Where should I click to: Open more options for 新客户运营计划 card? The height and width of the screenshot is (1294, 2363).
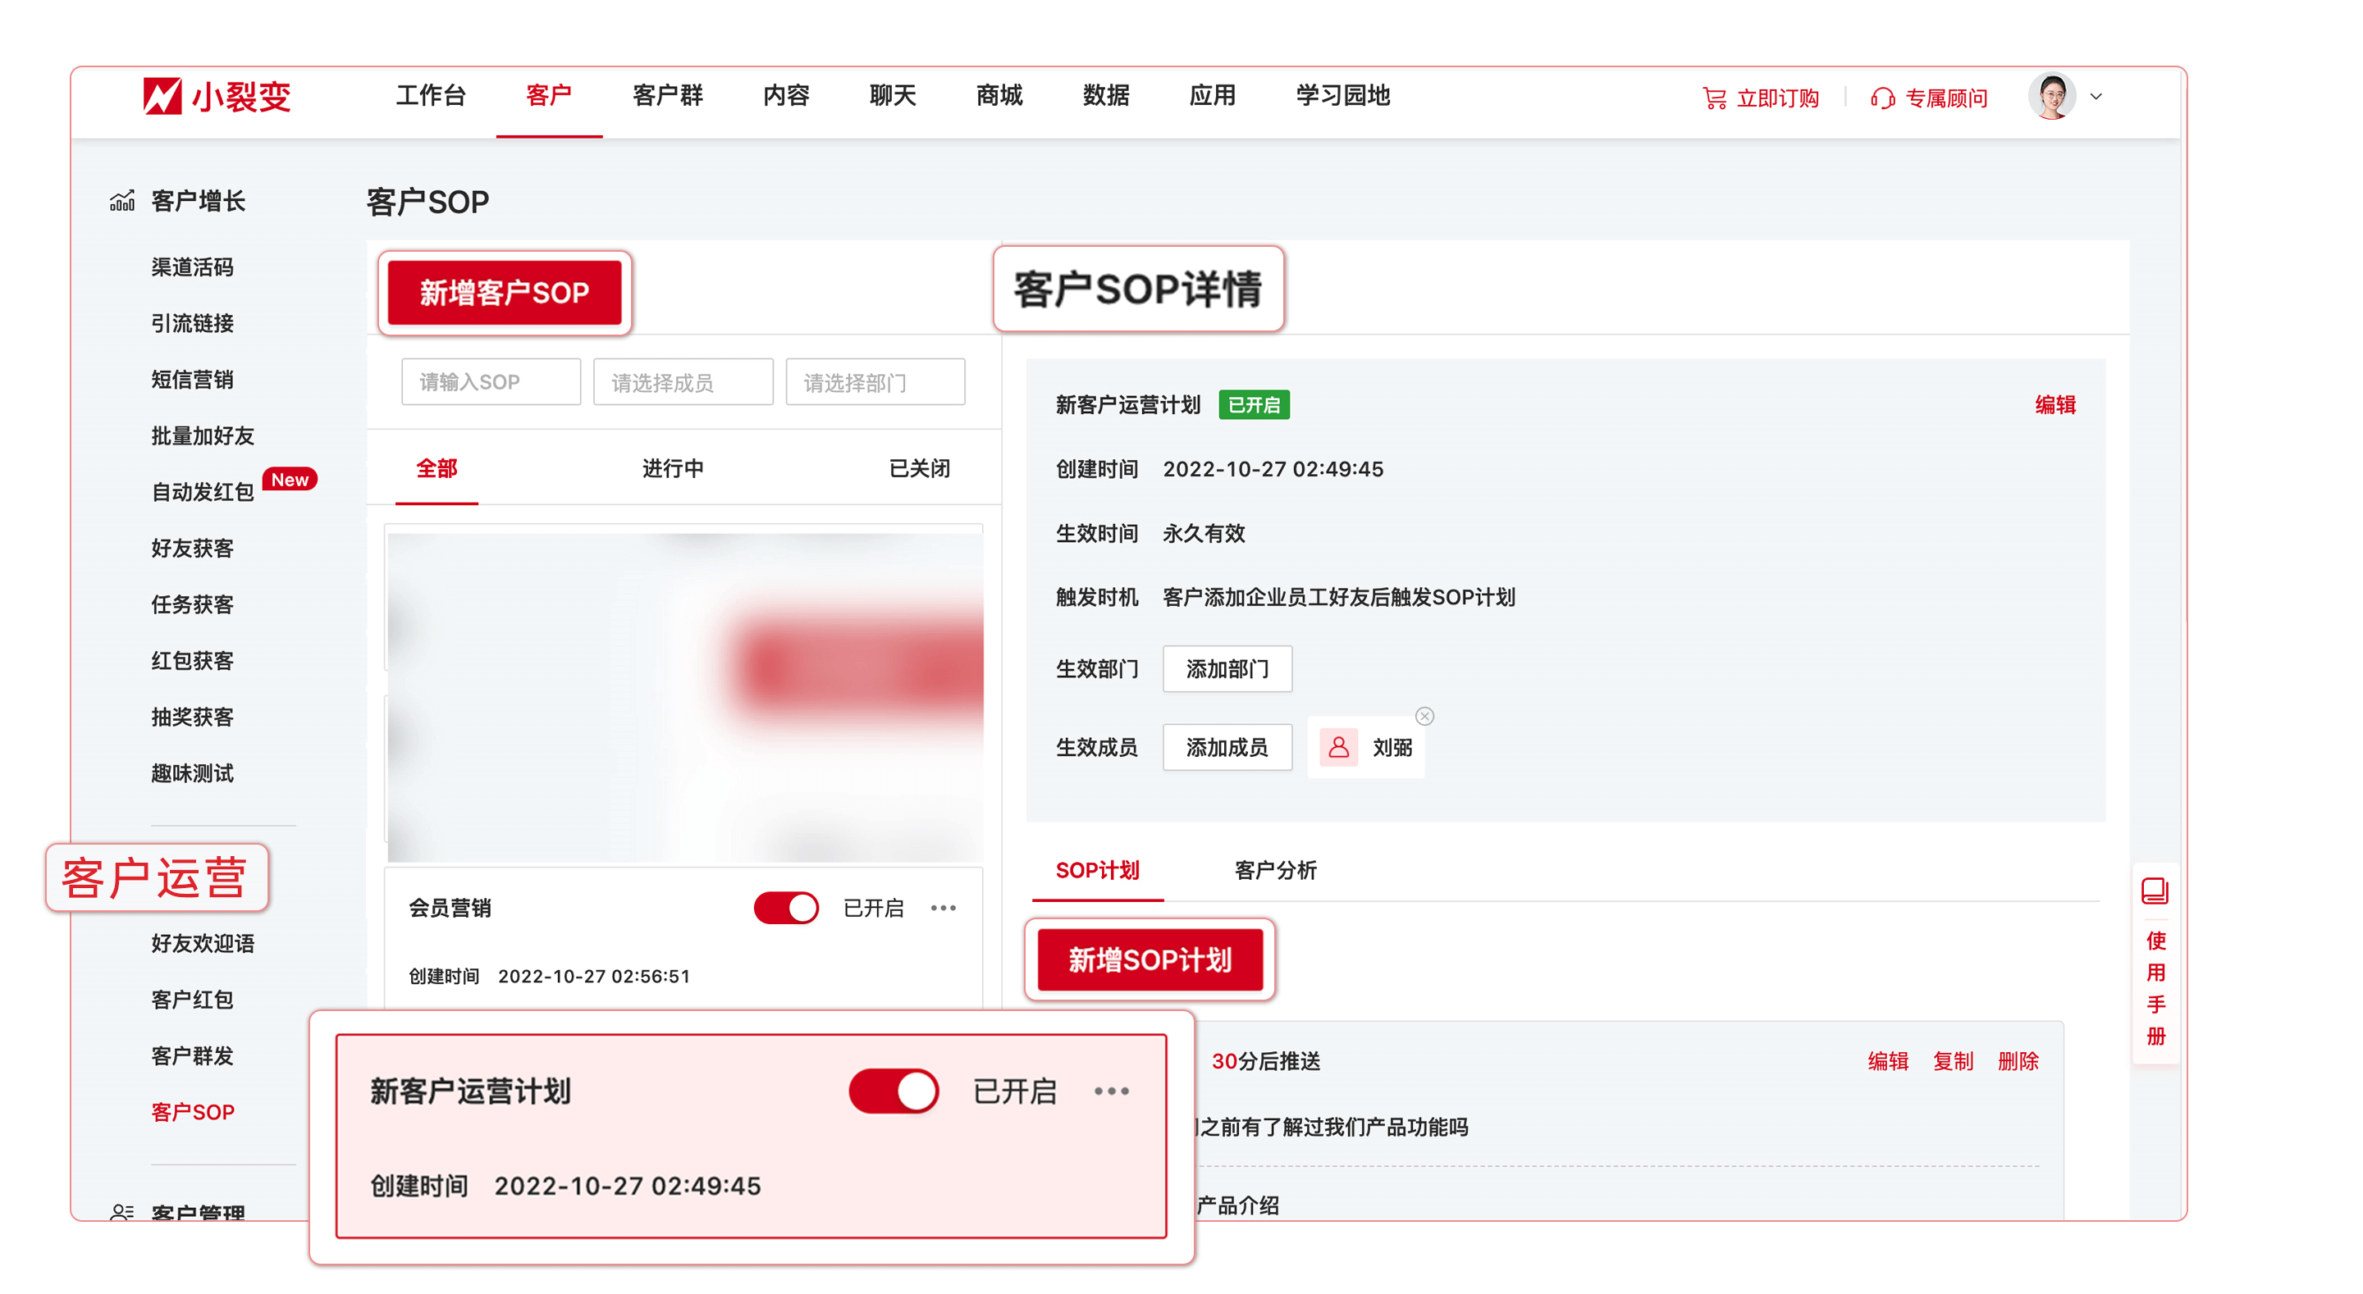[x=1111, y=1091]
